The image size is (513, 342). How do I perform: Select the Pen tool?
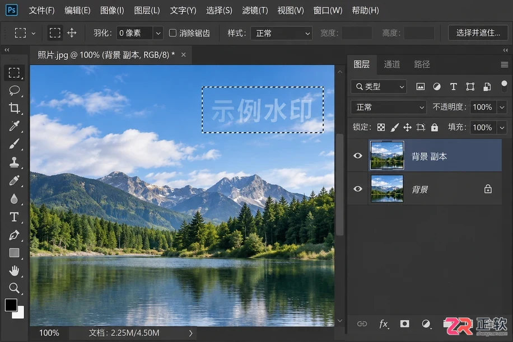click(14, 235)
